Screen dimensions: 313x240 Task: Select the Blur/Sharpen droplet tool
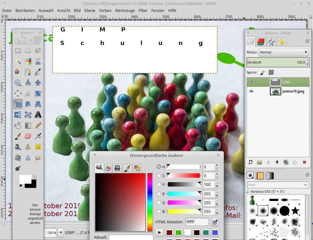click(x=28, y=158)
